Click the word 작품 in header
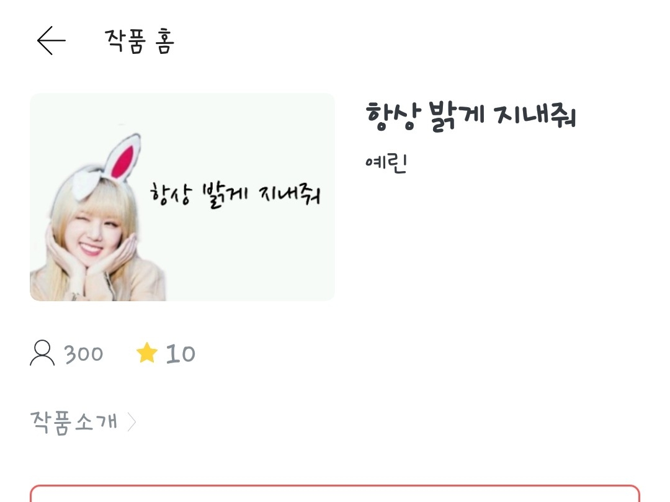The width and height of the screenshot is (670, 502). coord(125,41)
